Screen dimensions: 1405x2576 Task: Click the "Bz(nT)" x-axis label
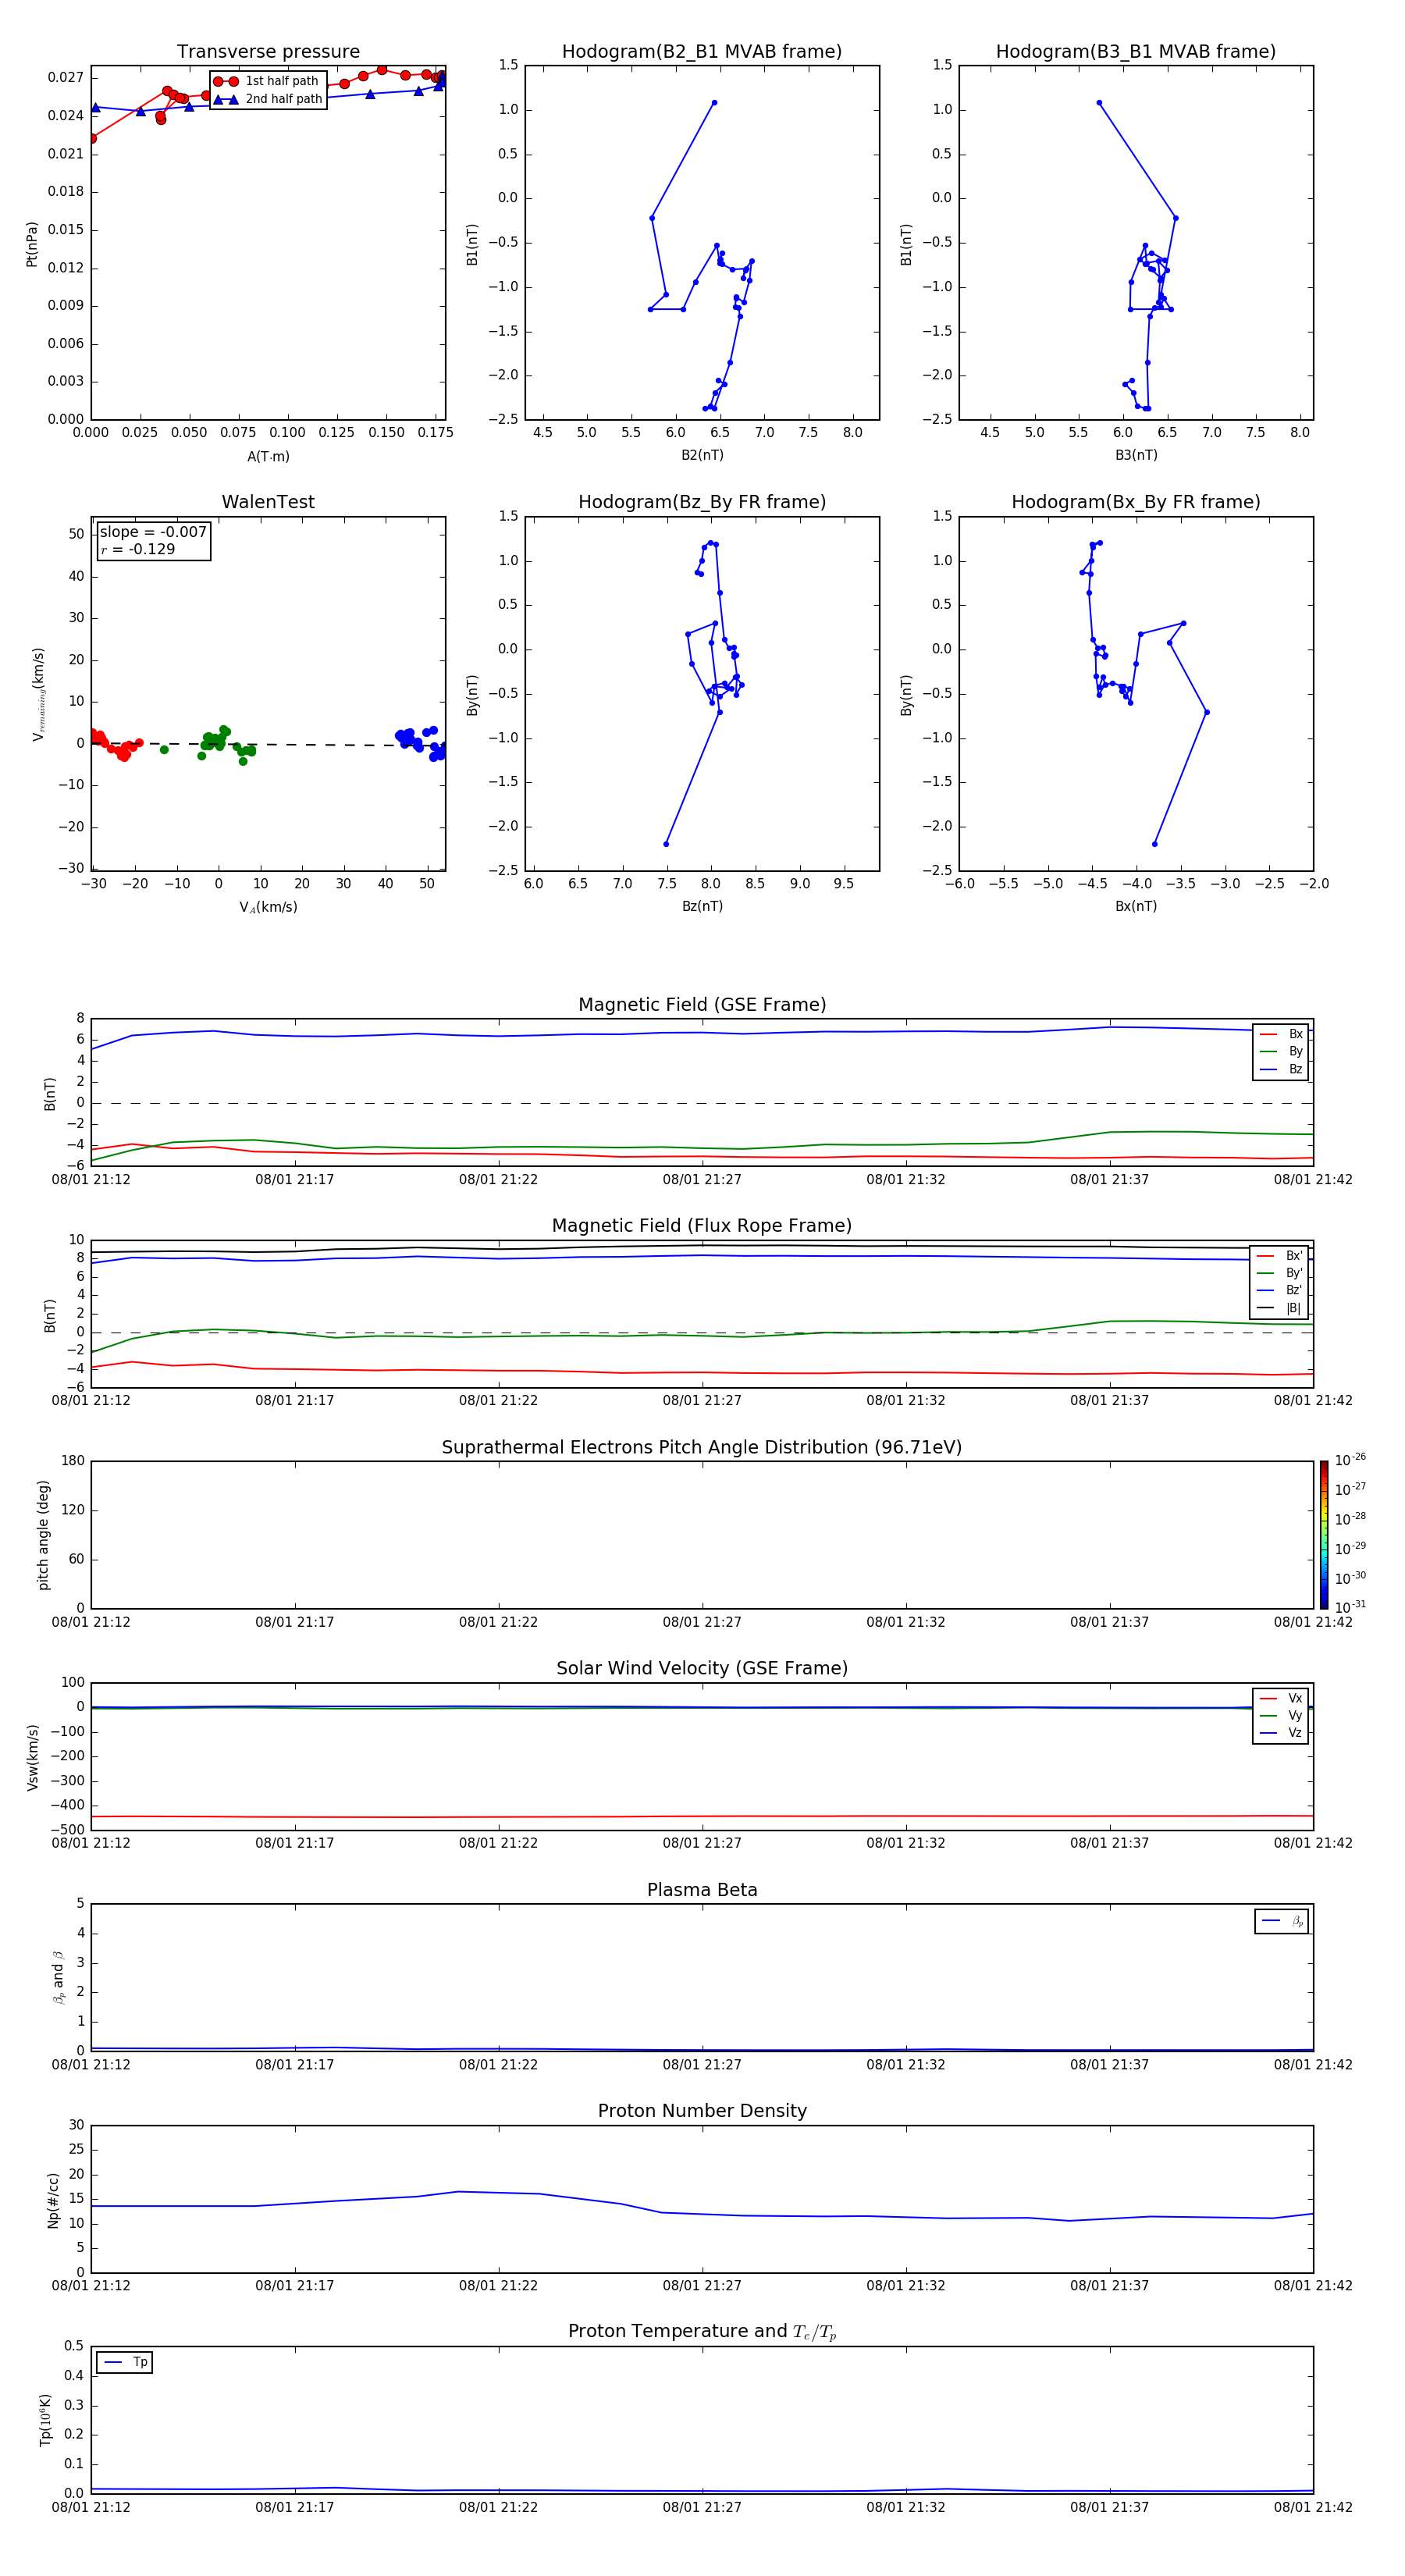pyautogui.click(x=702, y=906)
